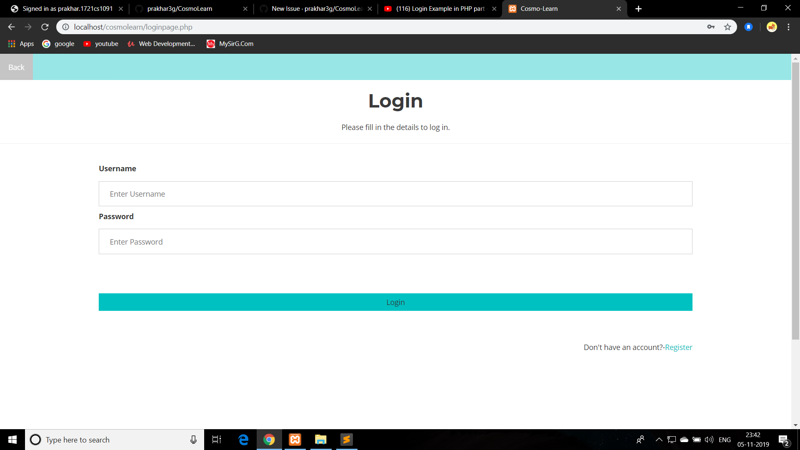Open the Chrome profile avatar
Image resolution: width=800 pixels, height=450 pixels.
pyautogui.click(x=772, y=27)
